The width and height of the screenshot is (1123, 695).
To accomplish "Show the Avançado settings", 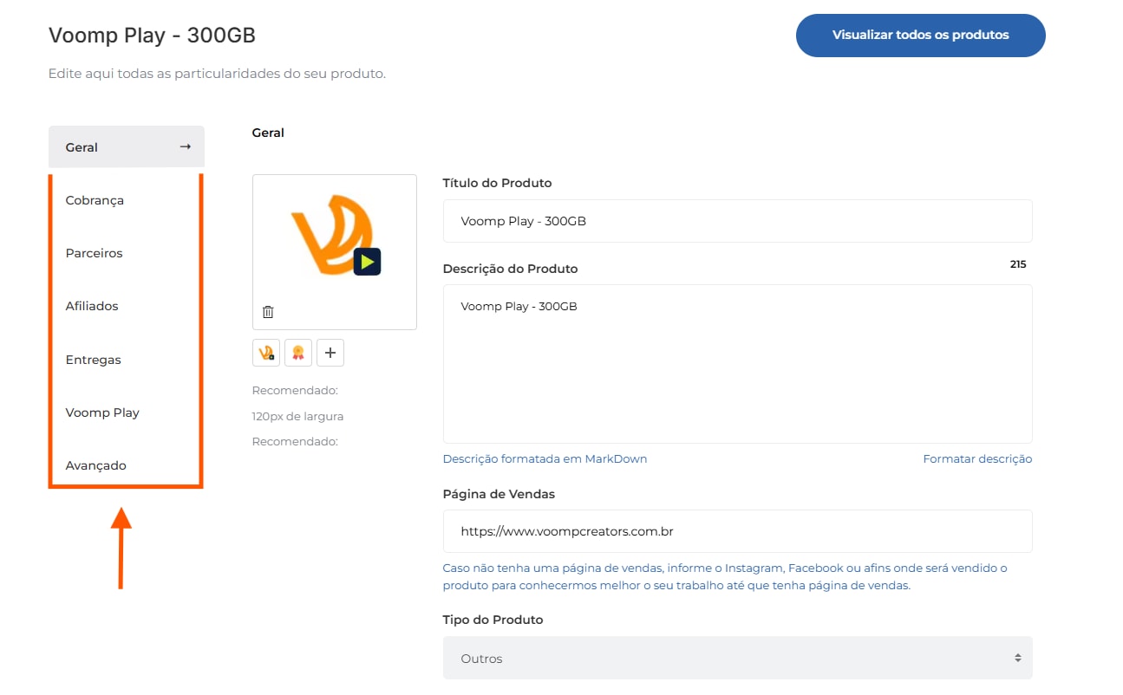I will click(95, 465).
